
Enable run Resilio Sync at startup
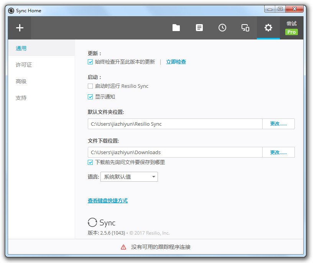coord(90,86)
